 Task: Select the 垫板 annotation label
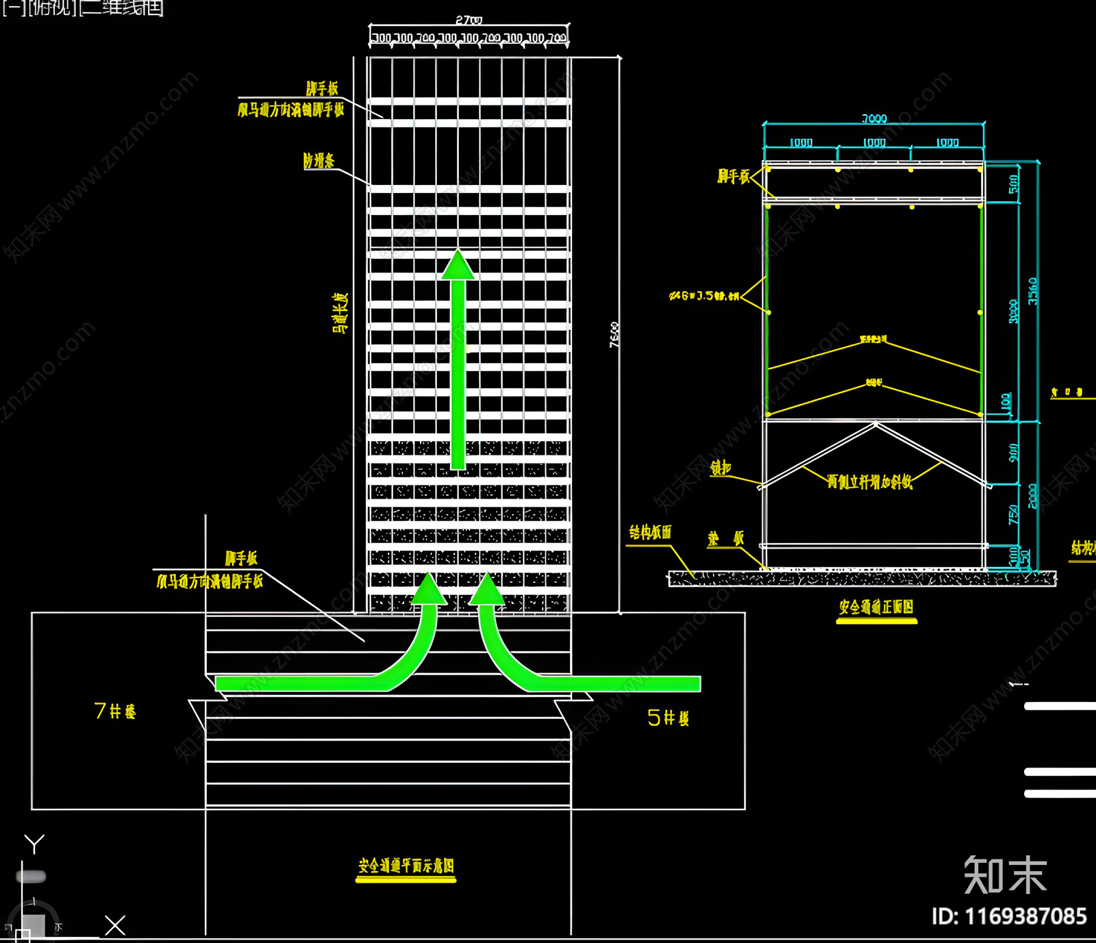pyautogui.click(x=725, y=539)
